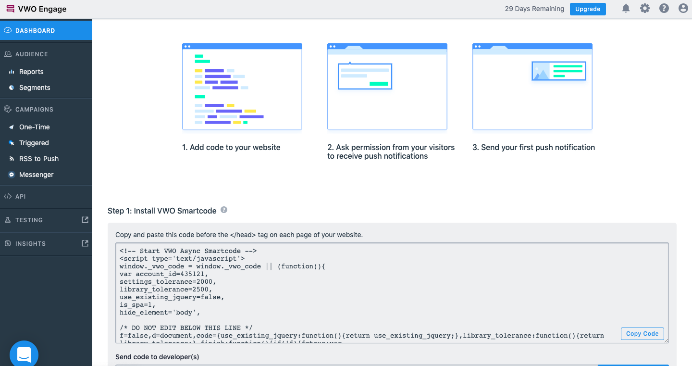Click the Upgrade button
The image size is (692, 366).
tap(588, 9)
